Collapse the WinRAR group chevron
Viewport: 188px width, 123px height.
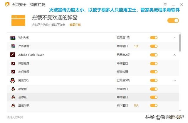pos(175,38)
